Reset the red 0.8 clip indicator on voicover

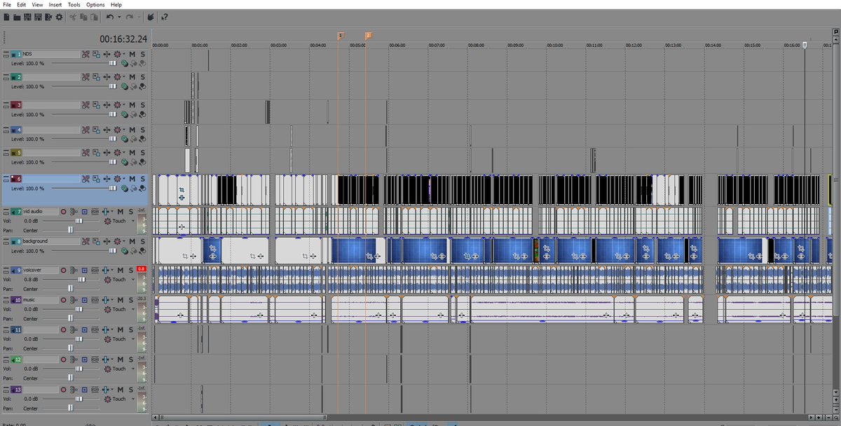coord(141,269)
